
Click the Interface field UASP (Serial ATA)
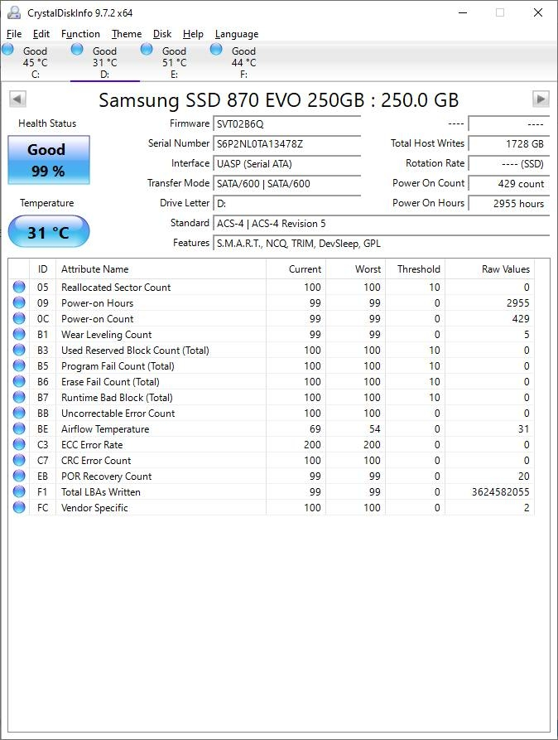[286, 164]
